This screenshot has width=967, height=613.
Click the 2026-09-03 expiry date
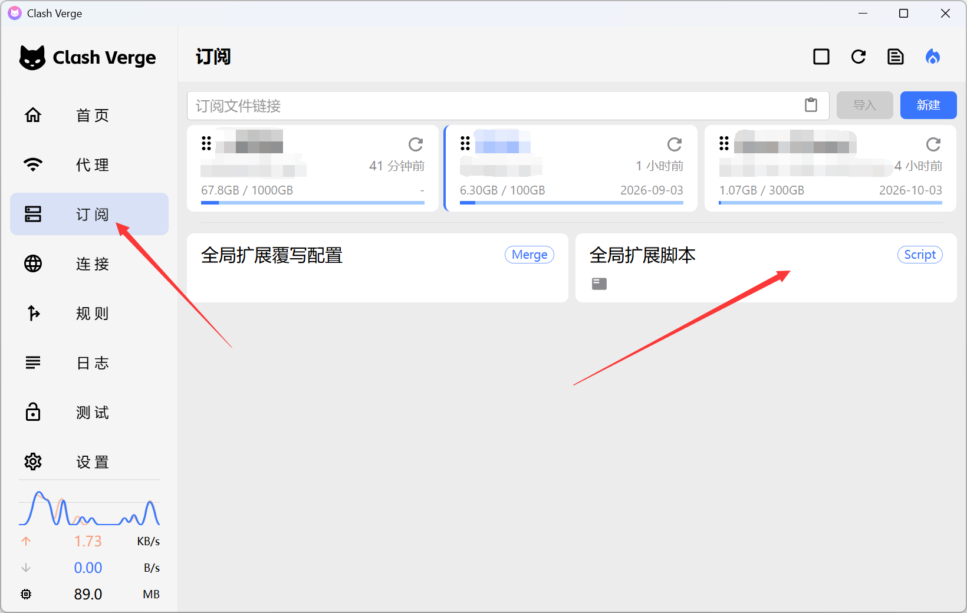click(652, 190)
